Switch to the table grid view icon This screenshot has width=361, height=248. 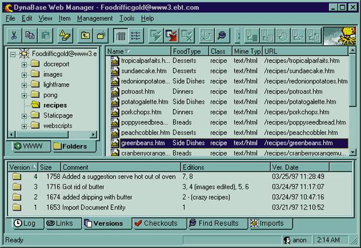click(121, 36)
